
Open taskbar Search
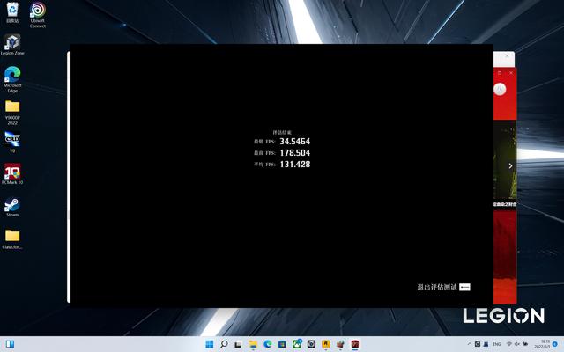pyautogui.click(x=225, y=343)
